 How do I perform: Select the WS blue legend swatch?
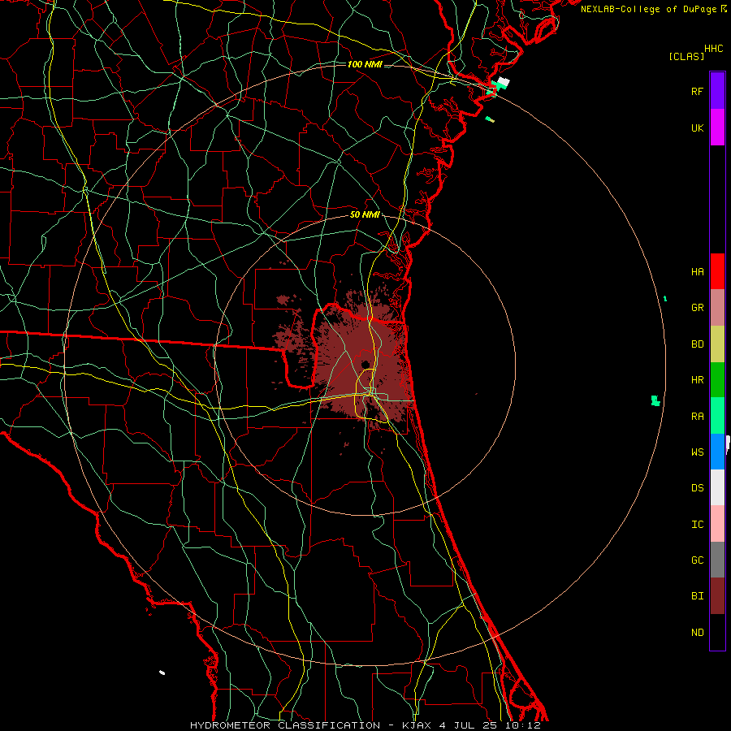pyautogui.click(x=717, y=452)
